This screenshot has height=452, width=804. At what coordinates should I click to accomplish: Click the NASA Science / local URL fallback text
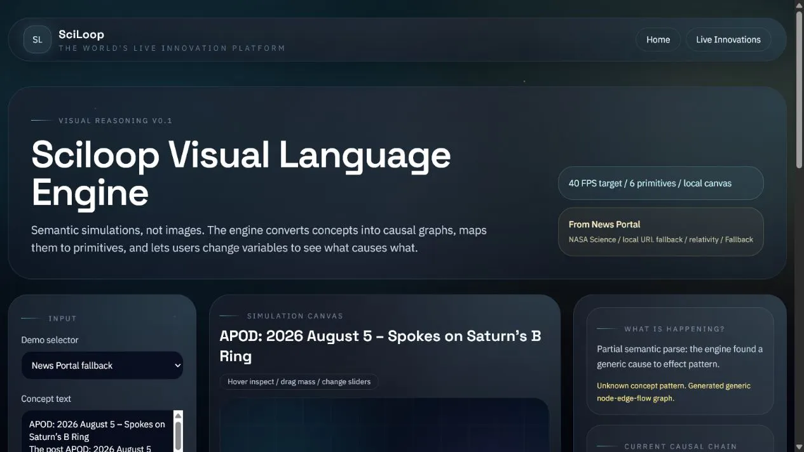point(661,239)
